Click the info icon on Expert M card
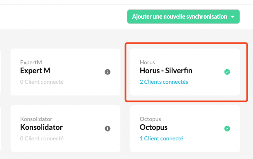The height and width of the screenshot is (159, 253). click(x=107, y=72)
